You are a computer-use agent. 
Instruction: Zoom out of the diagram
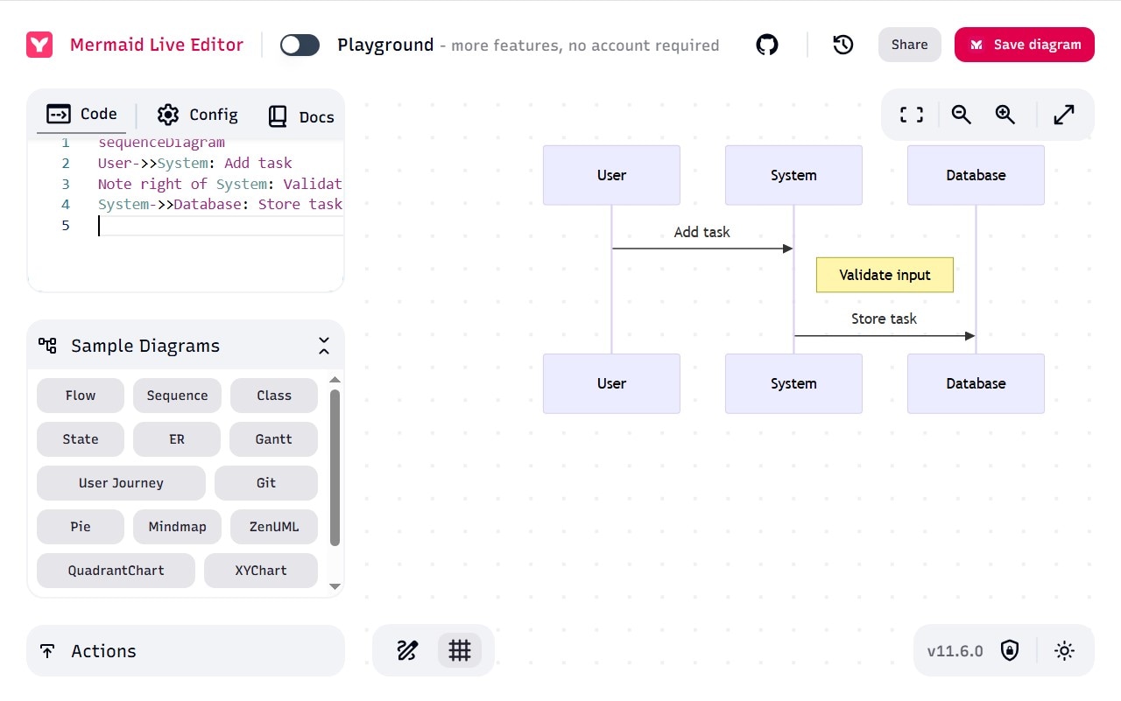pyautogui.click(x=962, y=115)
